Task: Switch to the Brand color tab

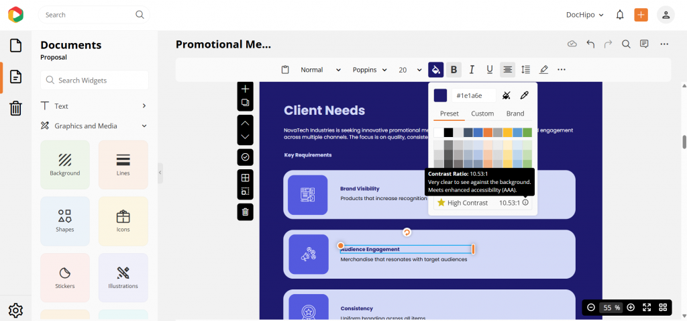Action: click(x=515, y=113)
